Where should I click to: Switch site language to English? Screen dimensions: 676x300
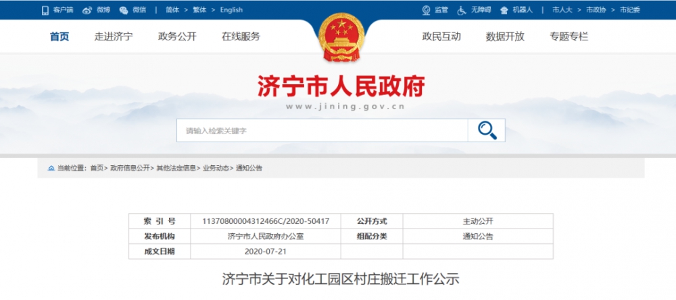click(231, 10)
